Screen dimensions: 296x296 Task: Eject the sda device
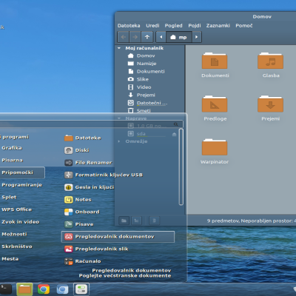(174, 134)
